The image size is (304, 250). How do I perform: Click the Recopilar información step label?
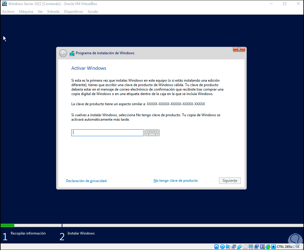pyautogui.click(x=28, y=233)
